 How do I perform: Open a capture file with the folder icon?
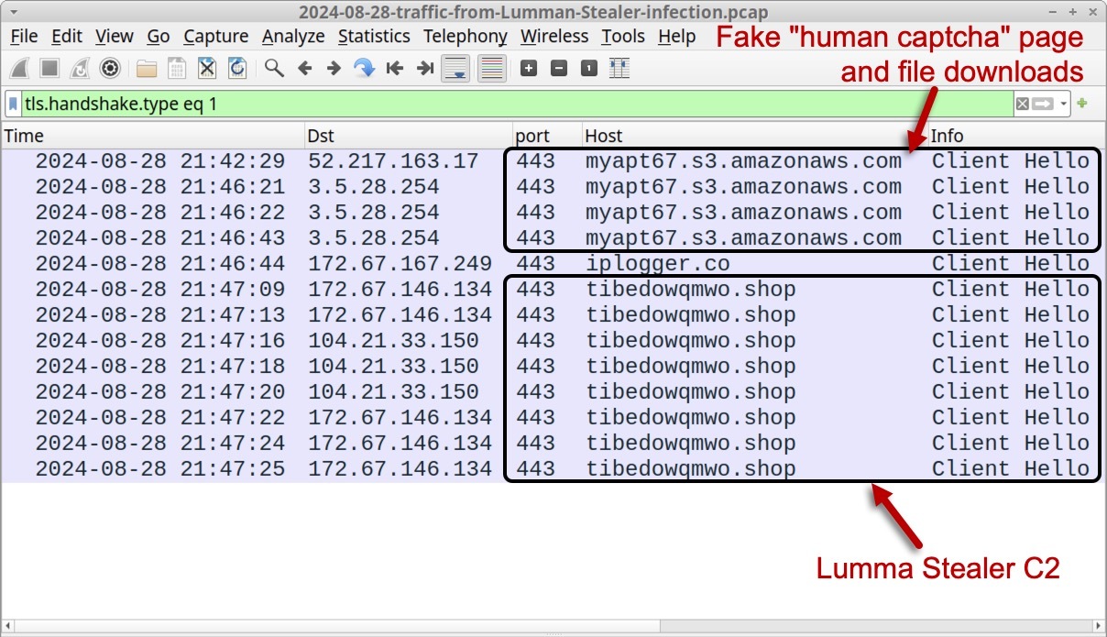(147, 68)
